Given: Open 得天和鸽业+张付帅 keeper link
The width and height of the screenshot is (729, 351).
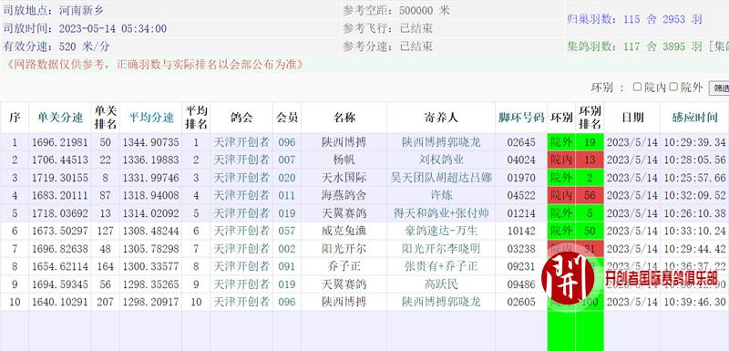Looking at the screenshot, I should pyautogui.click(x=441, y=213).
